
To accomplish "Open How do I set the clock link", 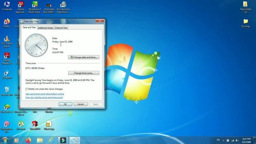I will click(x=44, y=98).
